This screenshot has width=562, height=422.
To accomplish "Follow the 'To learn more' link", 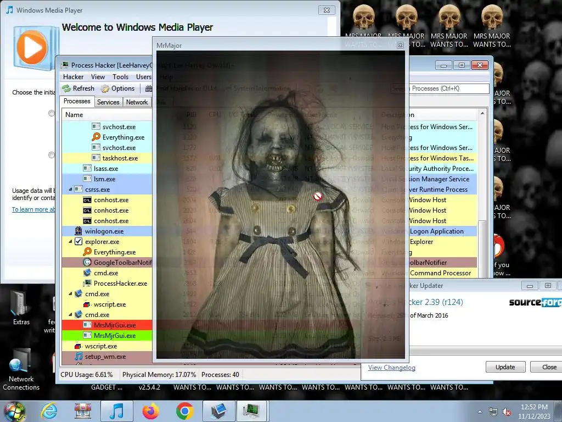I will click(x=33, y=209).
